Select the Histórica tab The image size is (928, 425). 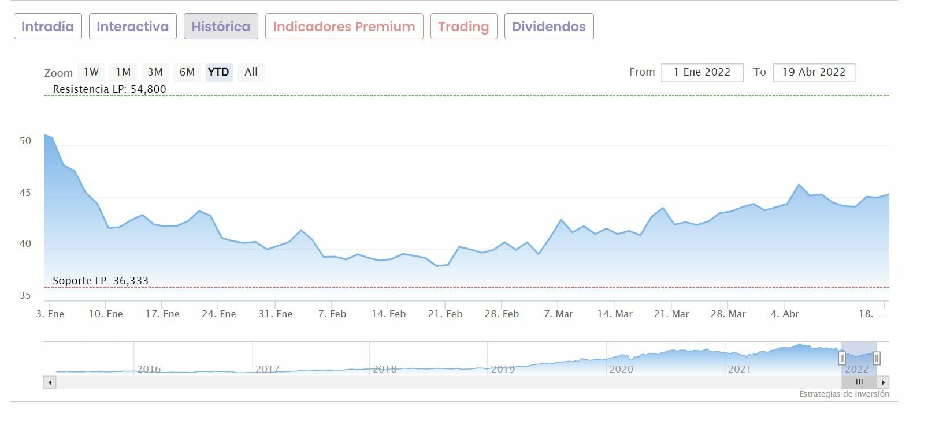[x=221, y=27]
